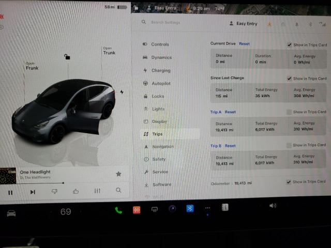Viewport: 331px width, 248px height.
Task: Click the search magnifier icon in settings
Action: (x=144, y=22)
